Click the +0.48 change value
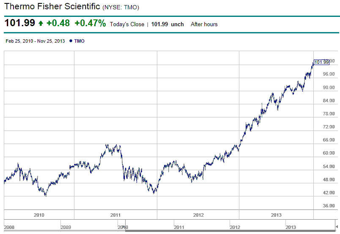 click(58, 23)
